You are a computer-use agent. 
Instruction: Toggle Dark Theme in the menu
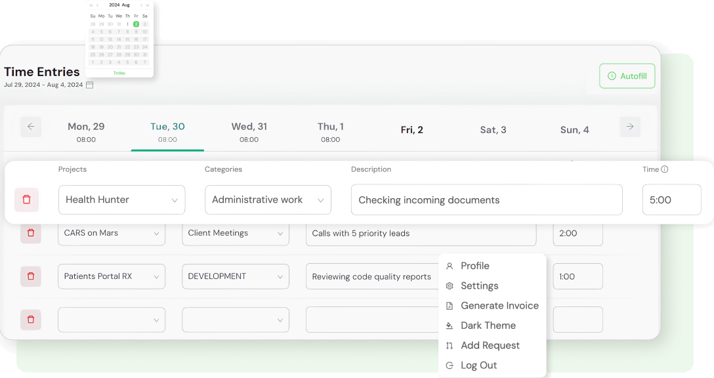[x=488, y=325]
